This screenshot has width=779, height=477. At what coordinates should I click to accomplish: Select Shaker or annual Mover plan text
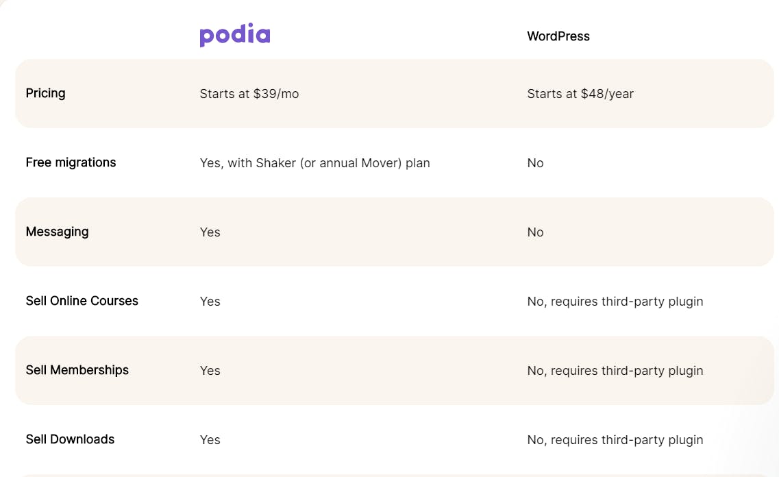[x=314, y=163]
